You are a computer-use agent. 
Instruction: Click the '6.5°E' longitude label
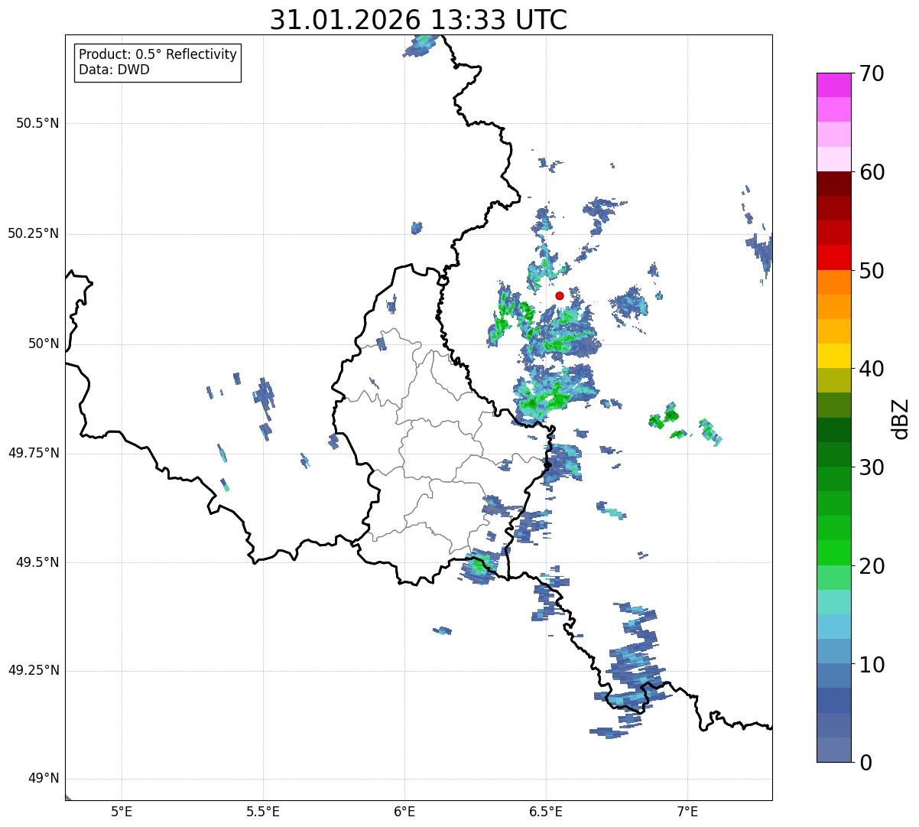coord(546,811)
